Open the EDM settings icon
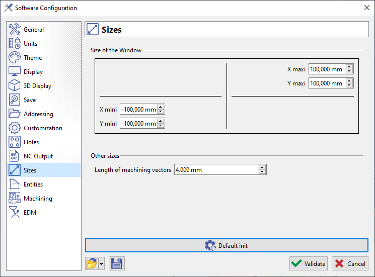 15,213
